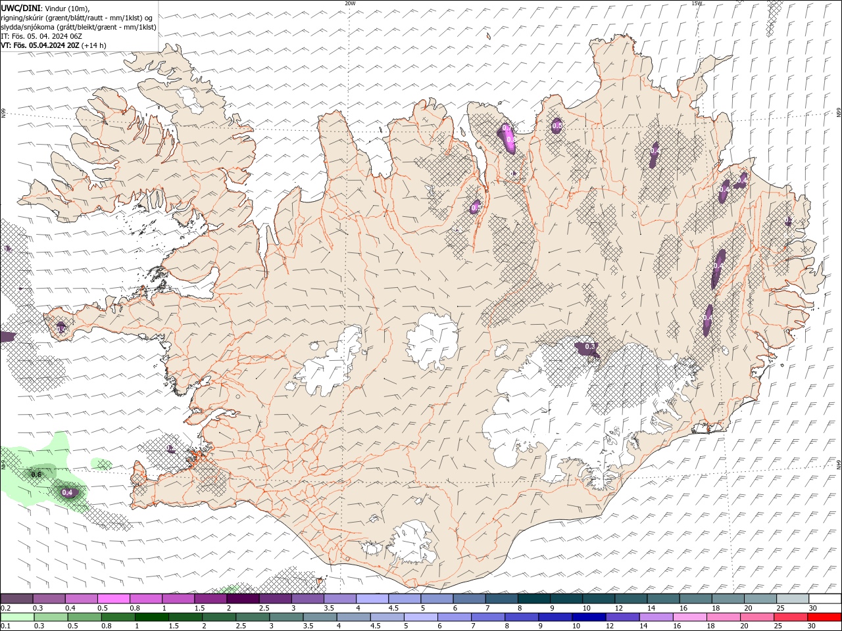
Task: Click the '15W' longitude label
Action: [697, 3]
